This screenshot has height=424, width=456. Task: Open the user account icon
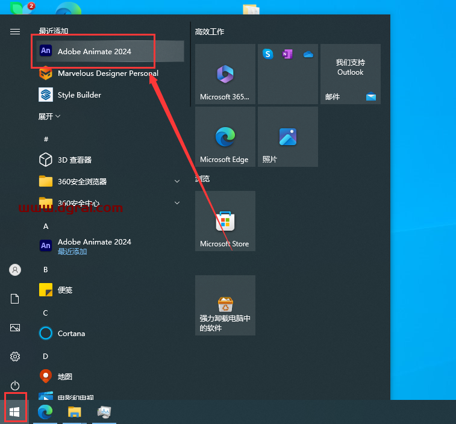15,270
